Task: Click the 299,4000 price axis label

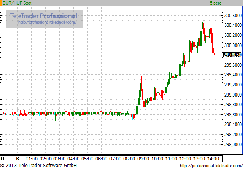Action: click(x=233, y=75)
